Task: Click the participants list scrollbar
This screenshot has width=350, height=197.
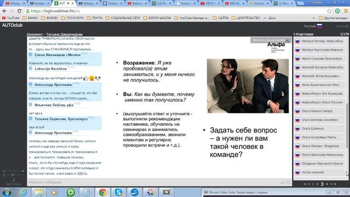Action: 347,125
